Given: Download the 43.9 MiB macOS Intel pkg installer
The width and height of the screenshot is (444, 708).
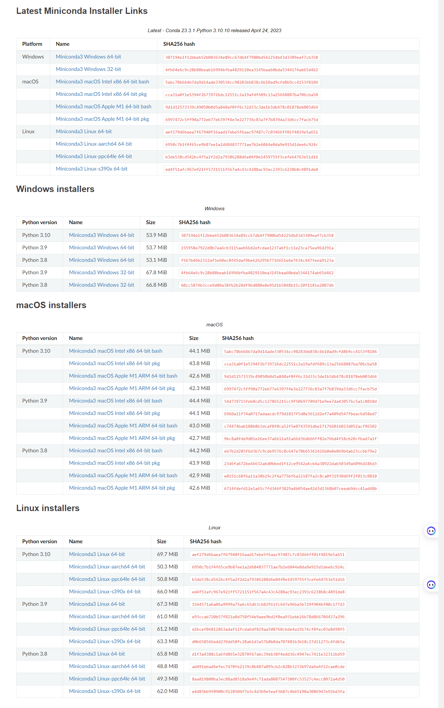Looking at the screenshot, I should 114,463.
